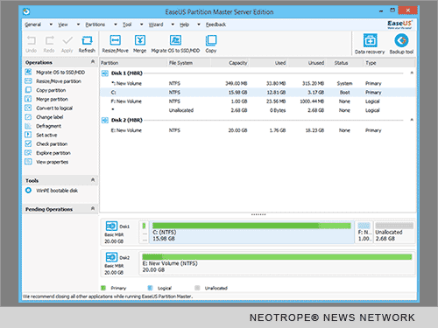Open the Tool menu
438x328 pixels.
click(x=127, y=24)
